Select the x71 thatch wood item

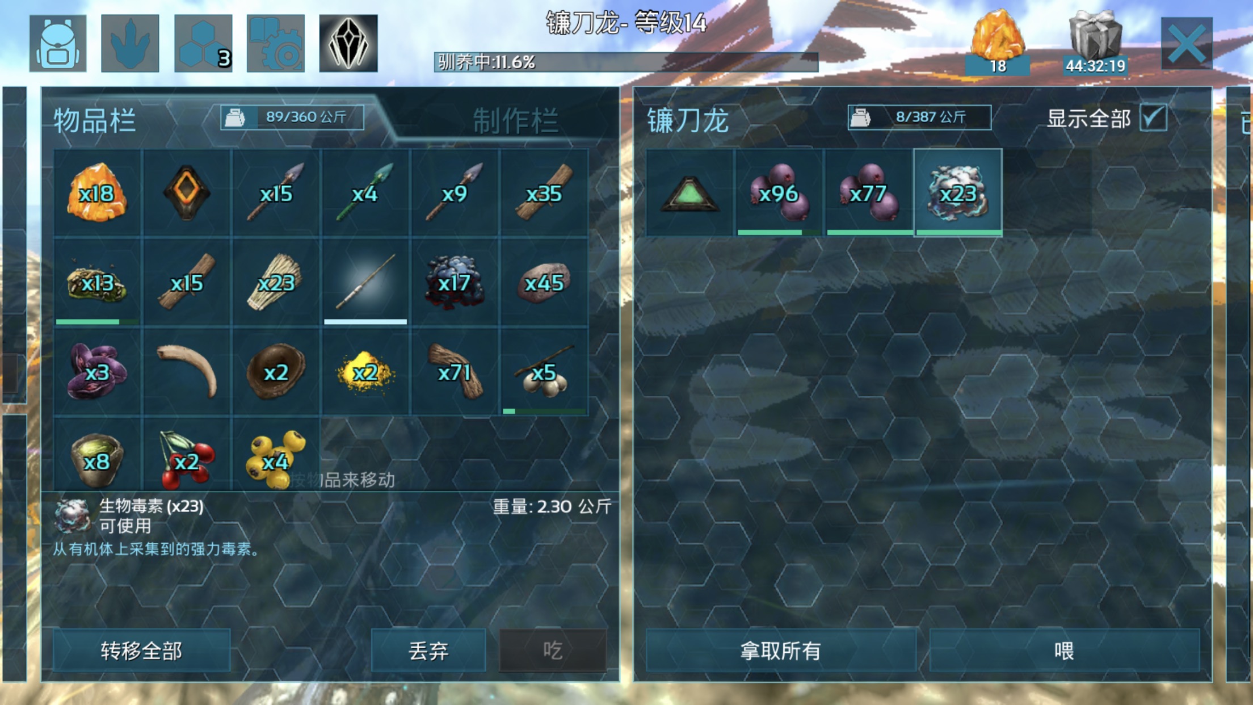click(x=455, y=372)
